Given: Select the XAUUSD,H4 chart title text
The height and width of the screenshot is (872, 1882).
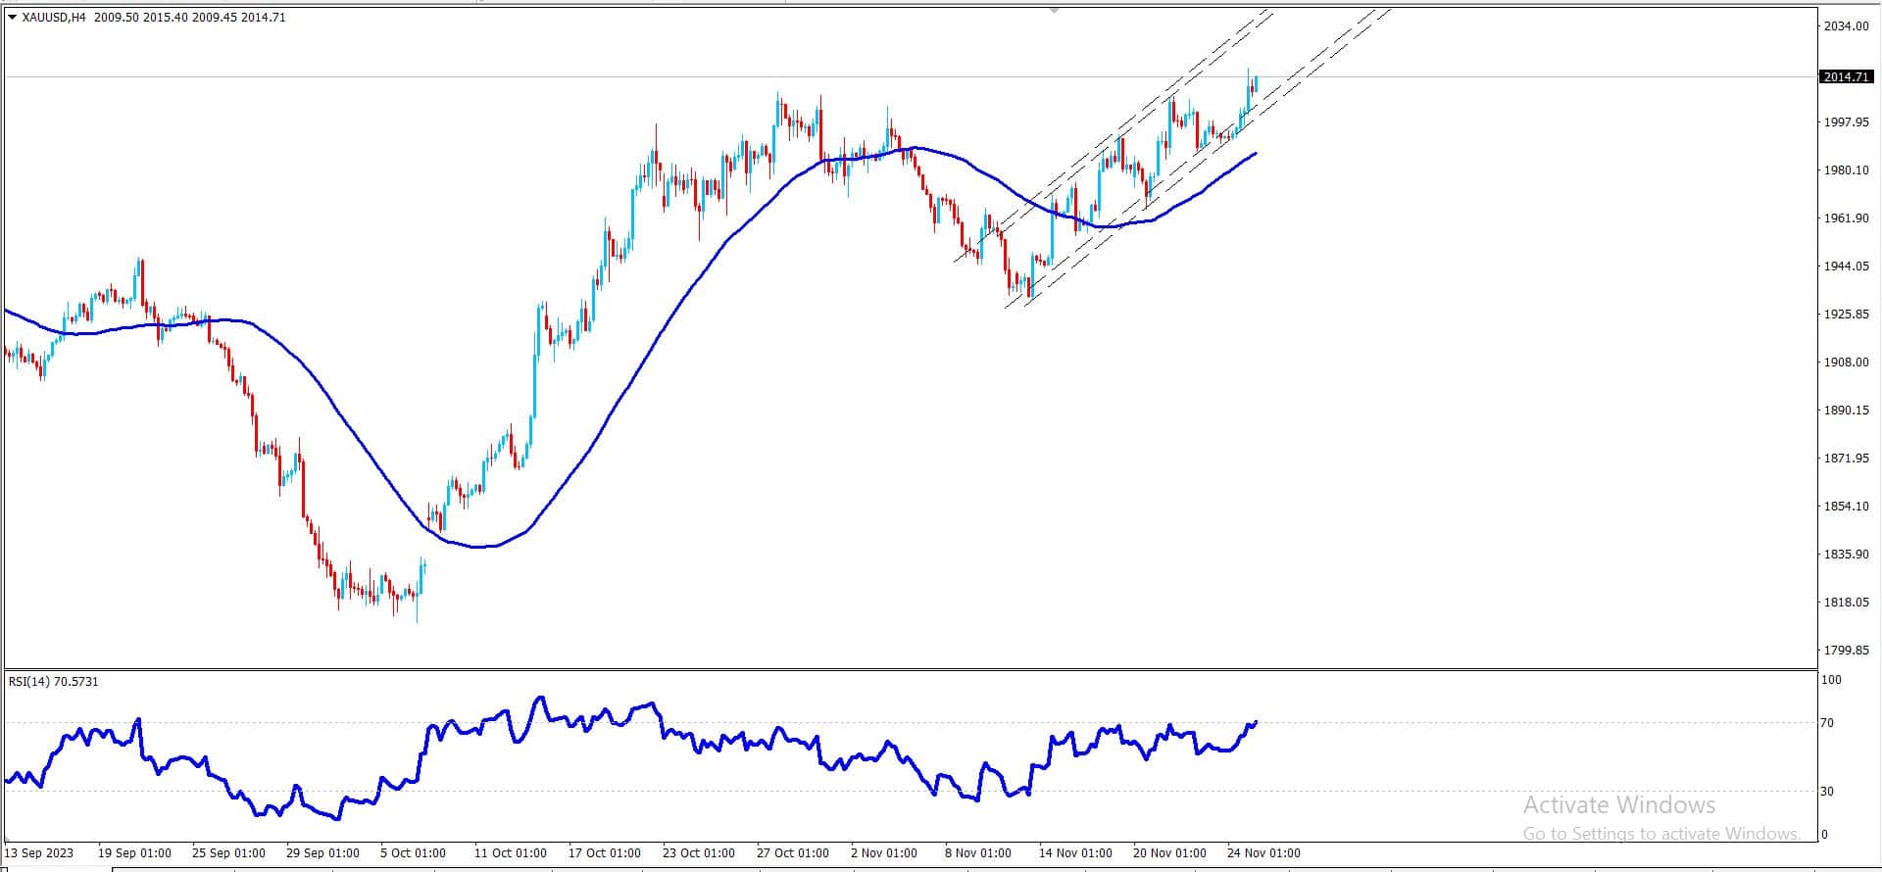Looking at the screenshot, I should pos(54,17).
